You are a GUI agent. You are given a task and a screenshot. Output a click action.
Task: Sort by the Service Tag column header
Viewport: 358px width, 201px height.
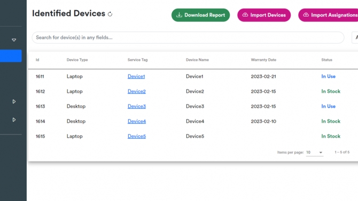click(x=137, y=60)
